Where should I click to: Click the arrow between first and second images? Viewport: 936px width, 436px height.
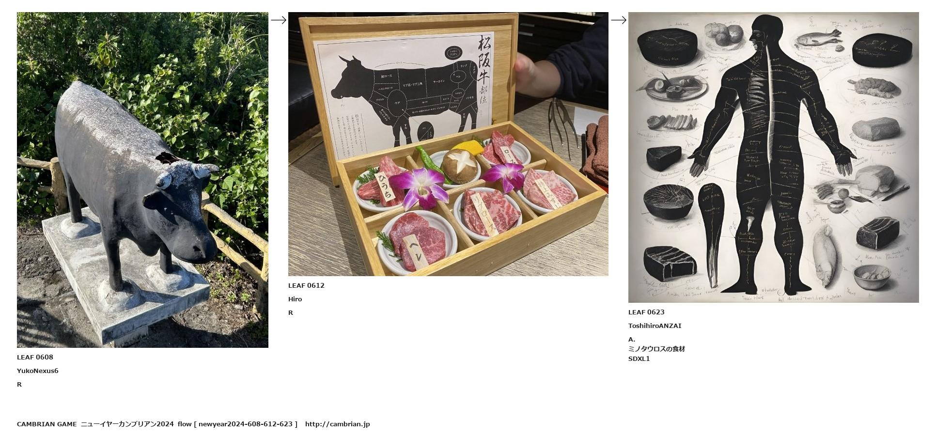[x=279, y=20]
